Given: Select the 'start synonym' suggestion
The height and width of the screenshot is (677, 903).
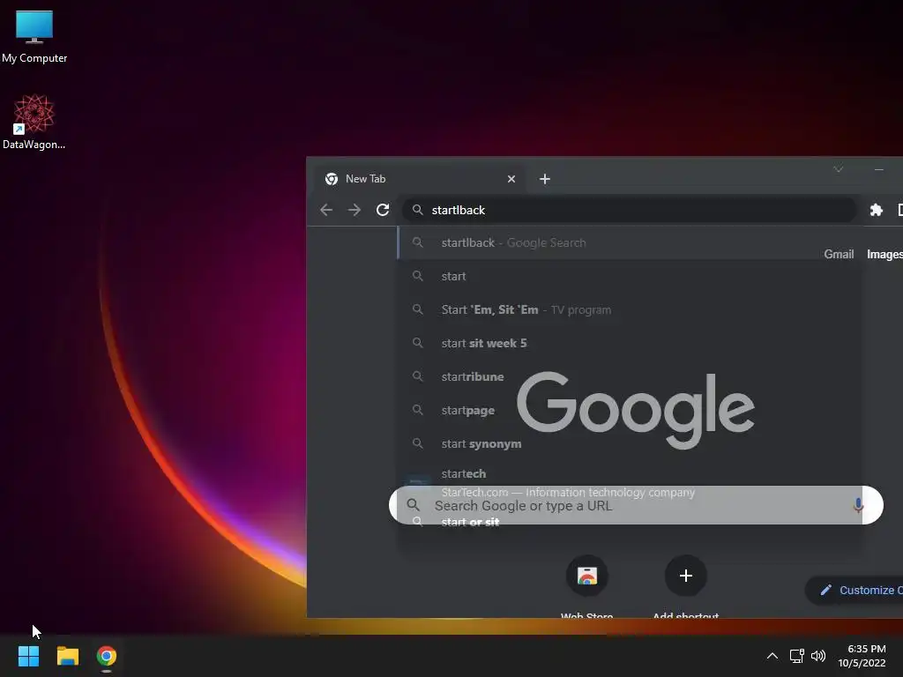Looking at the screenshot, I should [630, 443].
